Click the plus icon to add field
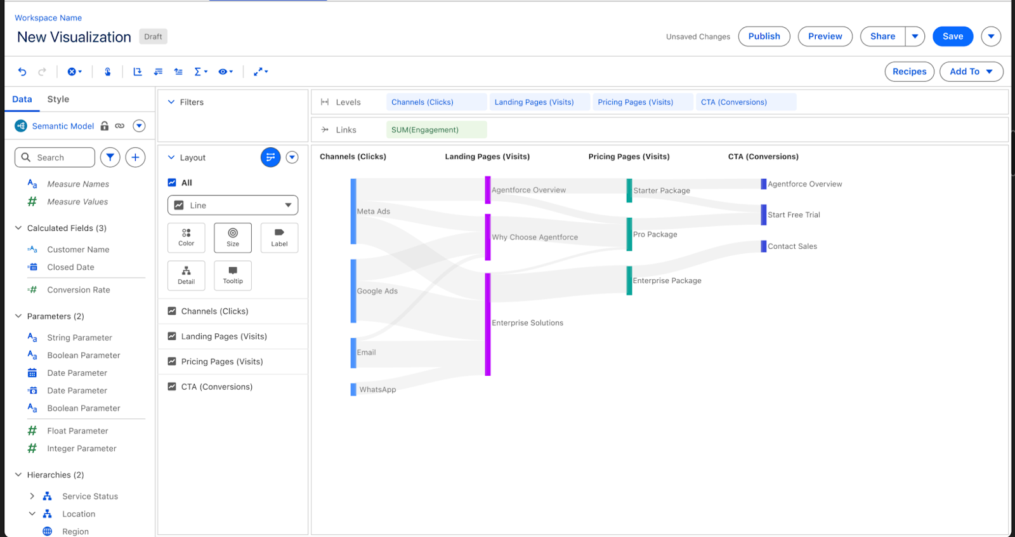 [x=135, y=157]
